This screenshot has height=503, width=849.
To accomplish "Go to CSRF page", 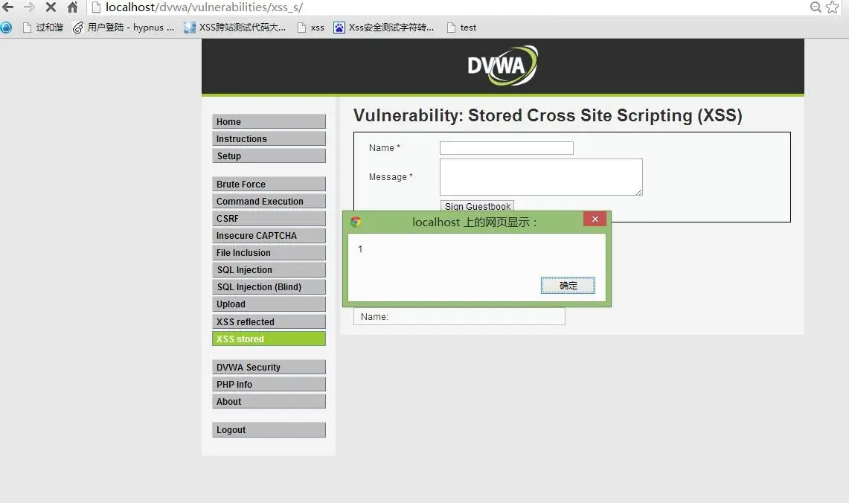I will tap(269, 218).
